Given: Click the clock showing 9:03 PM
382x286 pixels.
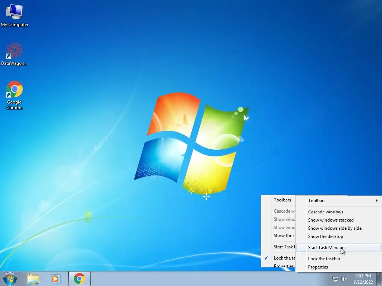Looking at the screenshot, I should point(363,276).
